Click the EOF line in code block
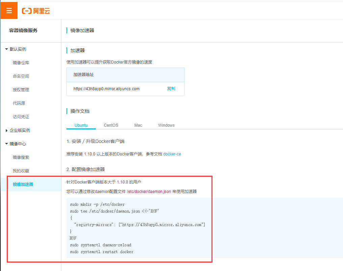Screen dimensions: 343x271 point(73,238)
